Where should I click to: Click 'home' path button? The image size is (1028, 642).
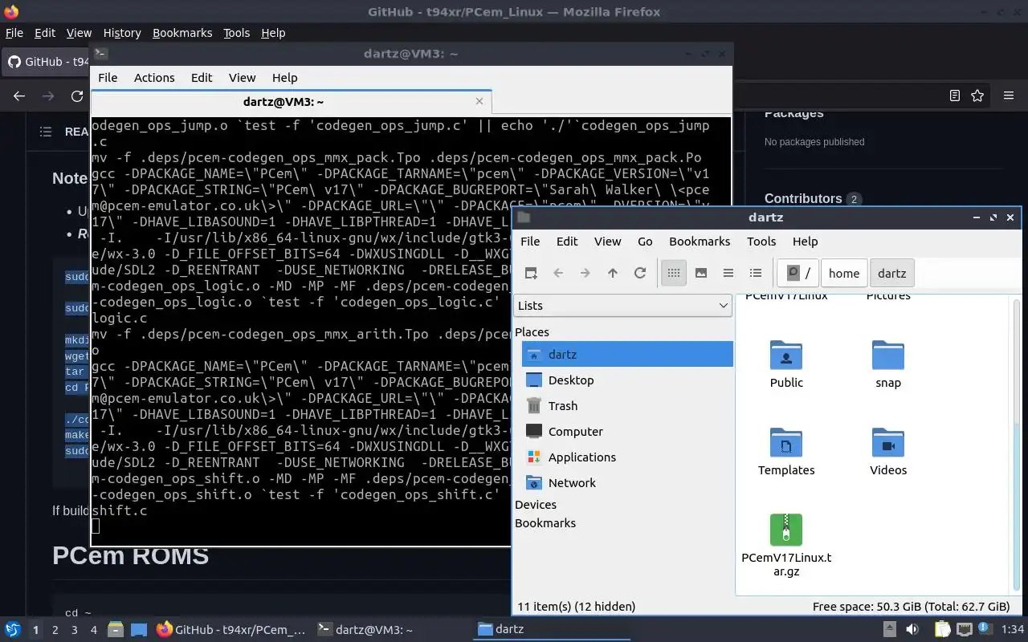[844, 273]
